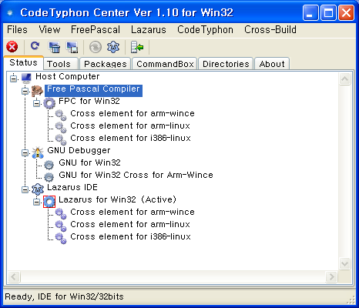
Task: Click gears icon of arm-linux cross element under FPC
Action: [61, 127]
